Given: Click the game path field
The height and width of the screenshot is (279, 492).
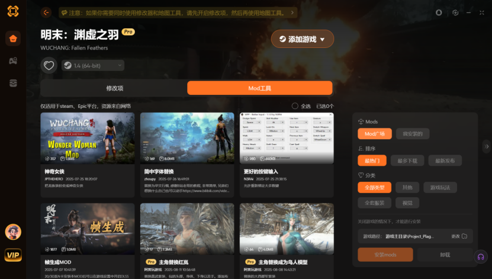Looking at the screenshot, I should point(415,236).
